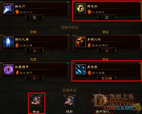Select the 多頭火蛇 hydra skill icon

point(80,42)
